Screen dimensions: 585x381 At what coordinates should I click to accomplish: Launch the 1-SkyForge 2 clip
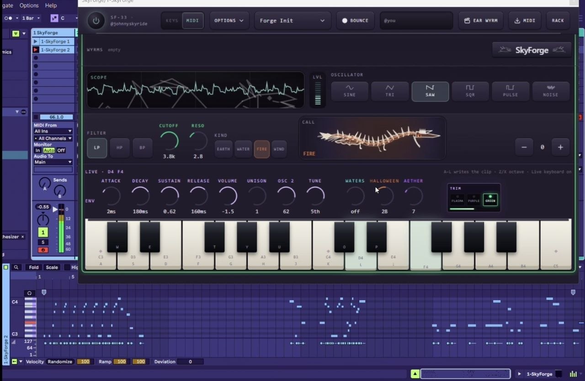tap(36, 50)
